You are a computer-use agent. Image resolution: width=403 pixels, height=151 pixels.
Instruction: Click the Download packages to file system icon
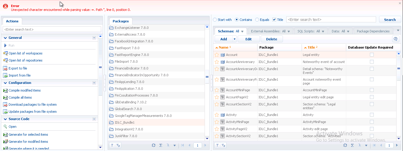5,104
